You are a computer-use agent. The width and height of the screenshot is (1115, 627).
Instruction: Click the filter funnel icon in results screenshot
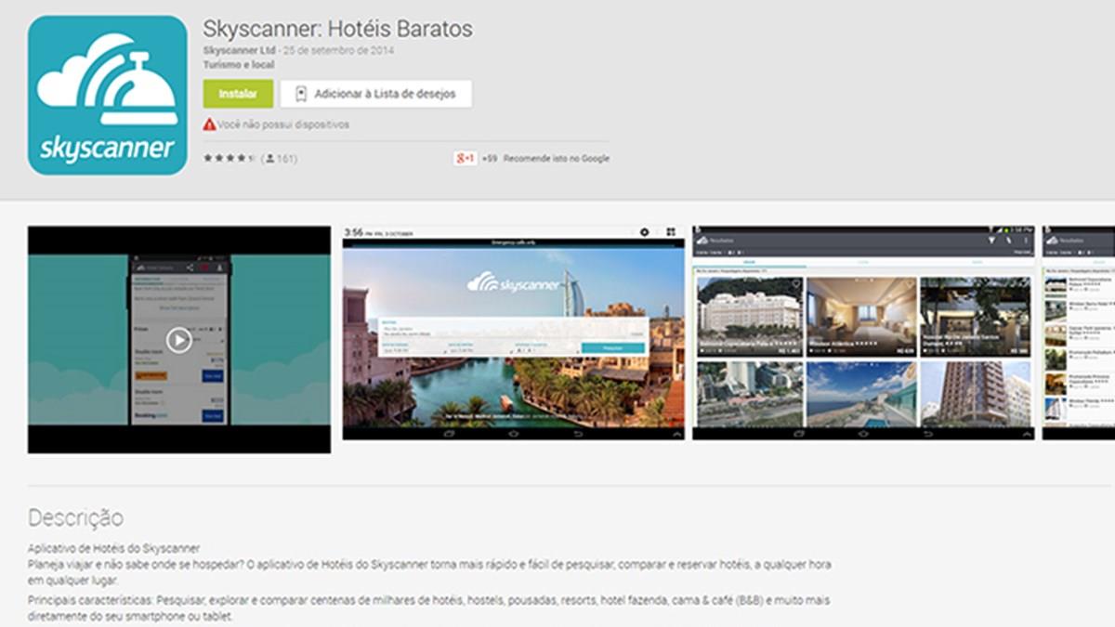(991, 241)
